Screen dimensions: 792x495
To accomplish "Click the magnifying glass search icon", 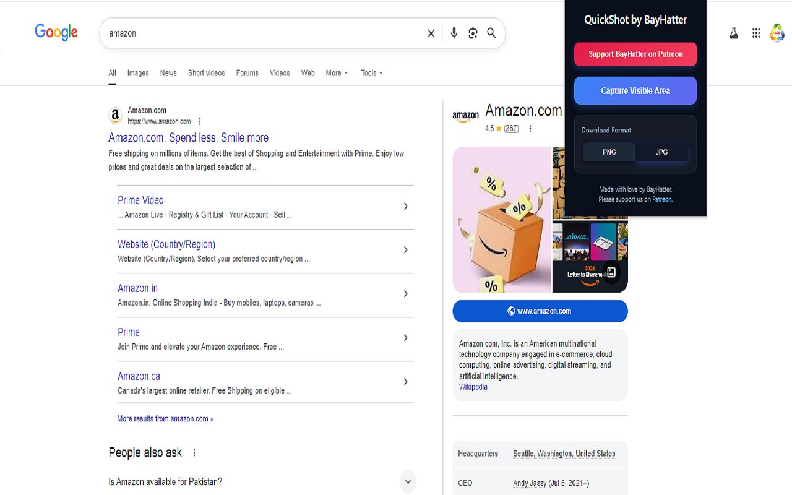I will tap(491, 33).
